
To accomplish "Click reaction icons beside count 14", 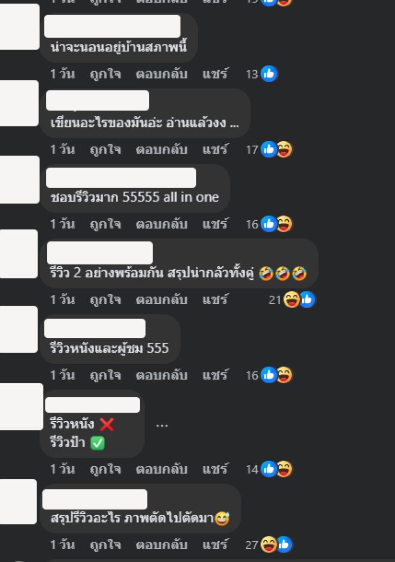I will (276, 469).
